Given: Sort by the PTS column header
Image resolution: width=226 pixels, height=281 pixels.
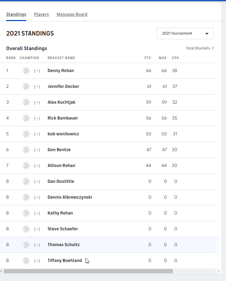Looking at the screenshot, I should click(x=148, y=58).
